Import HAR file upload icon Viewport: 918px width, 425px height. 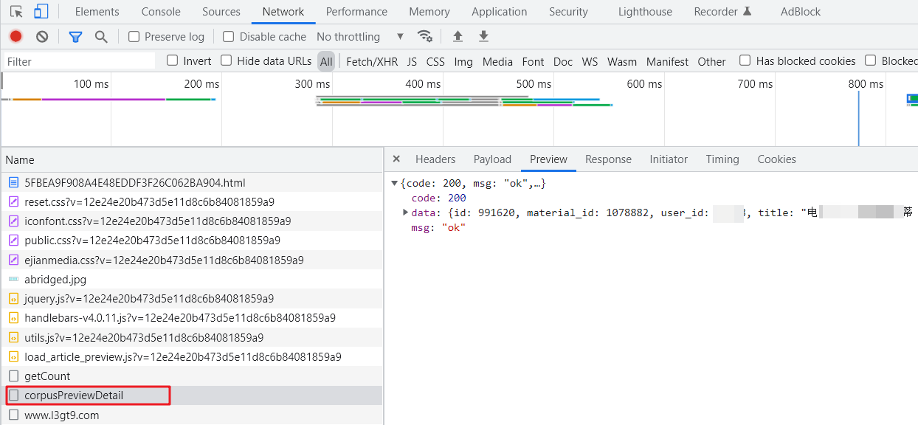tap(458, 36)
